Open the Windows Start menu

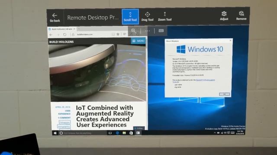[x=55, y=133]
